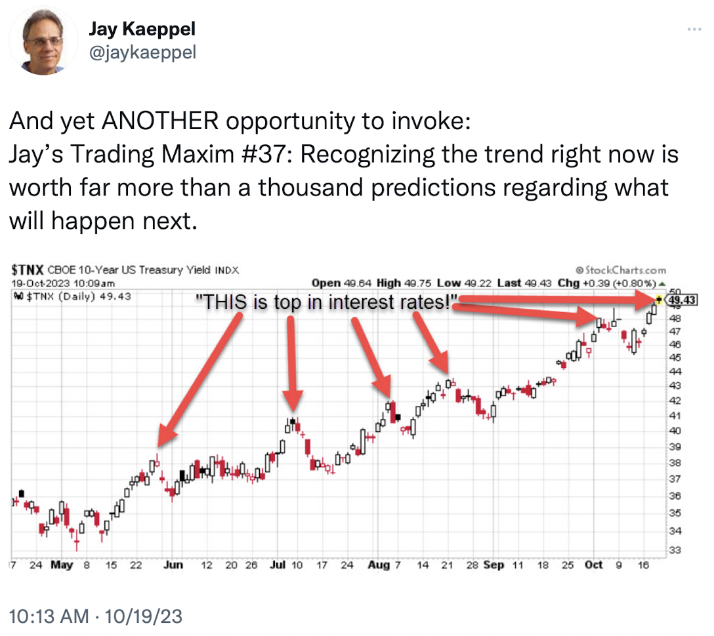Click the $TNX ticker symbol title
The image size is (714, 636).
pos(28,269)
